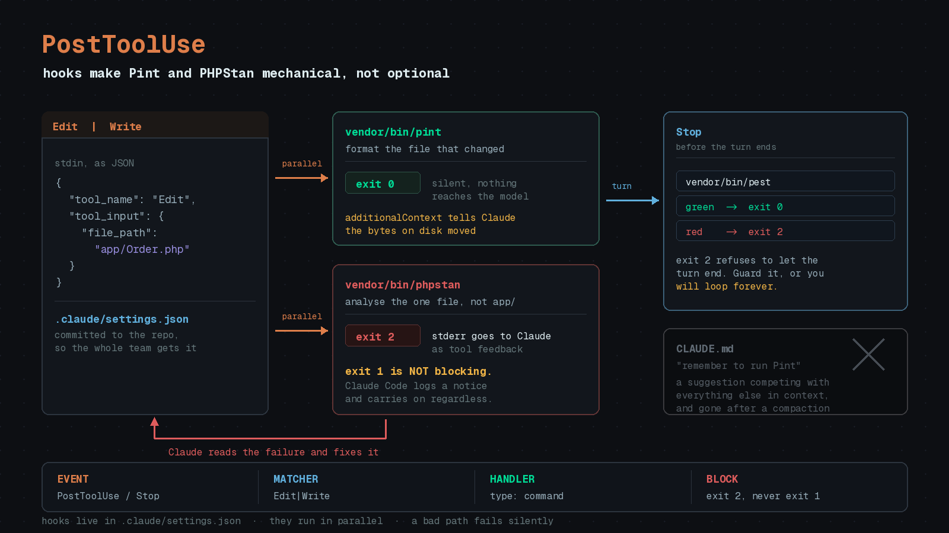
Task: Click "format the file that changed" line
Action: coord(425,149)
